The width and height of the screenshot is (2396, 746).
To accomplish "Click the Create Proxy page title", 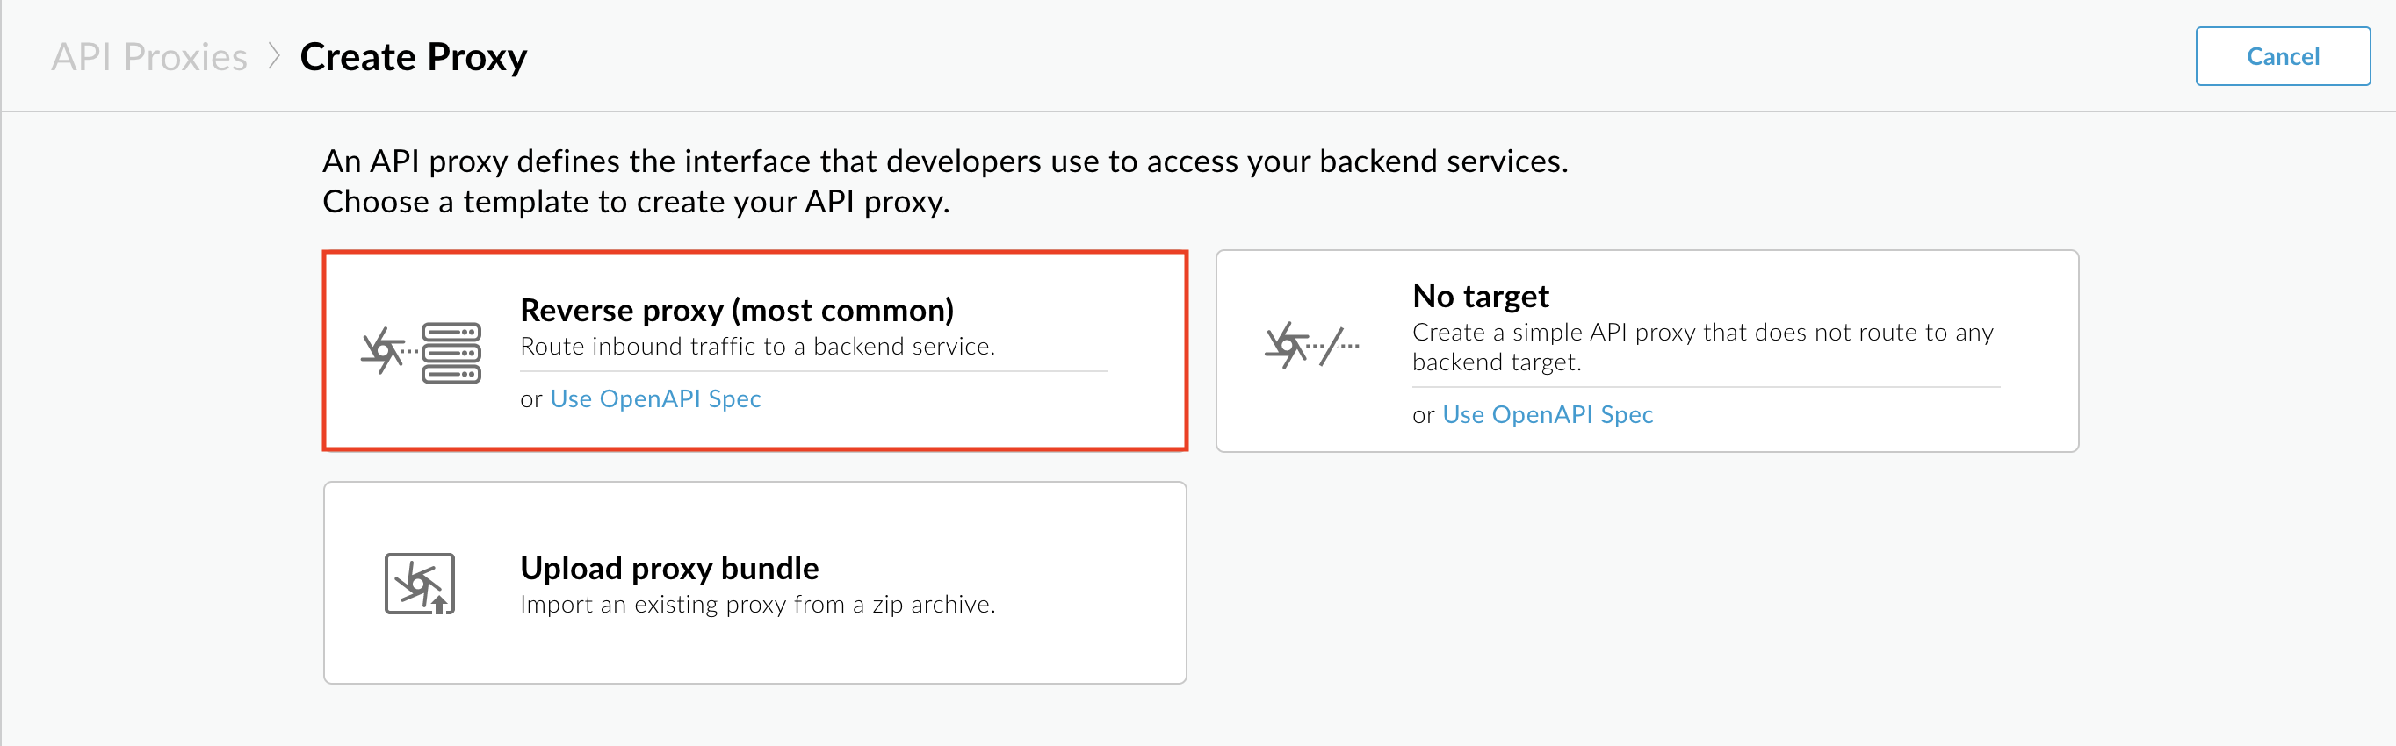I will tap(413, 56).
